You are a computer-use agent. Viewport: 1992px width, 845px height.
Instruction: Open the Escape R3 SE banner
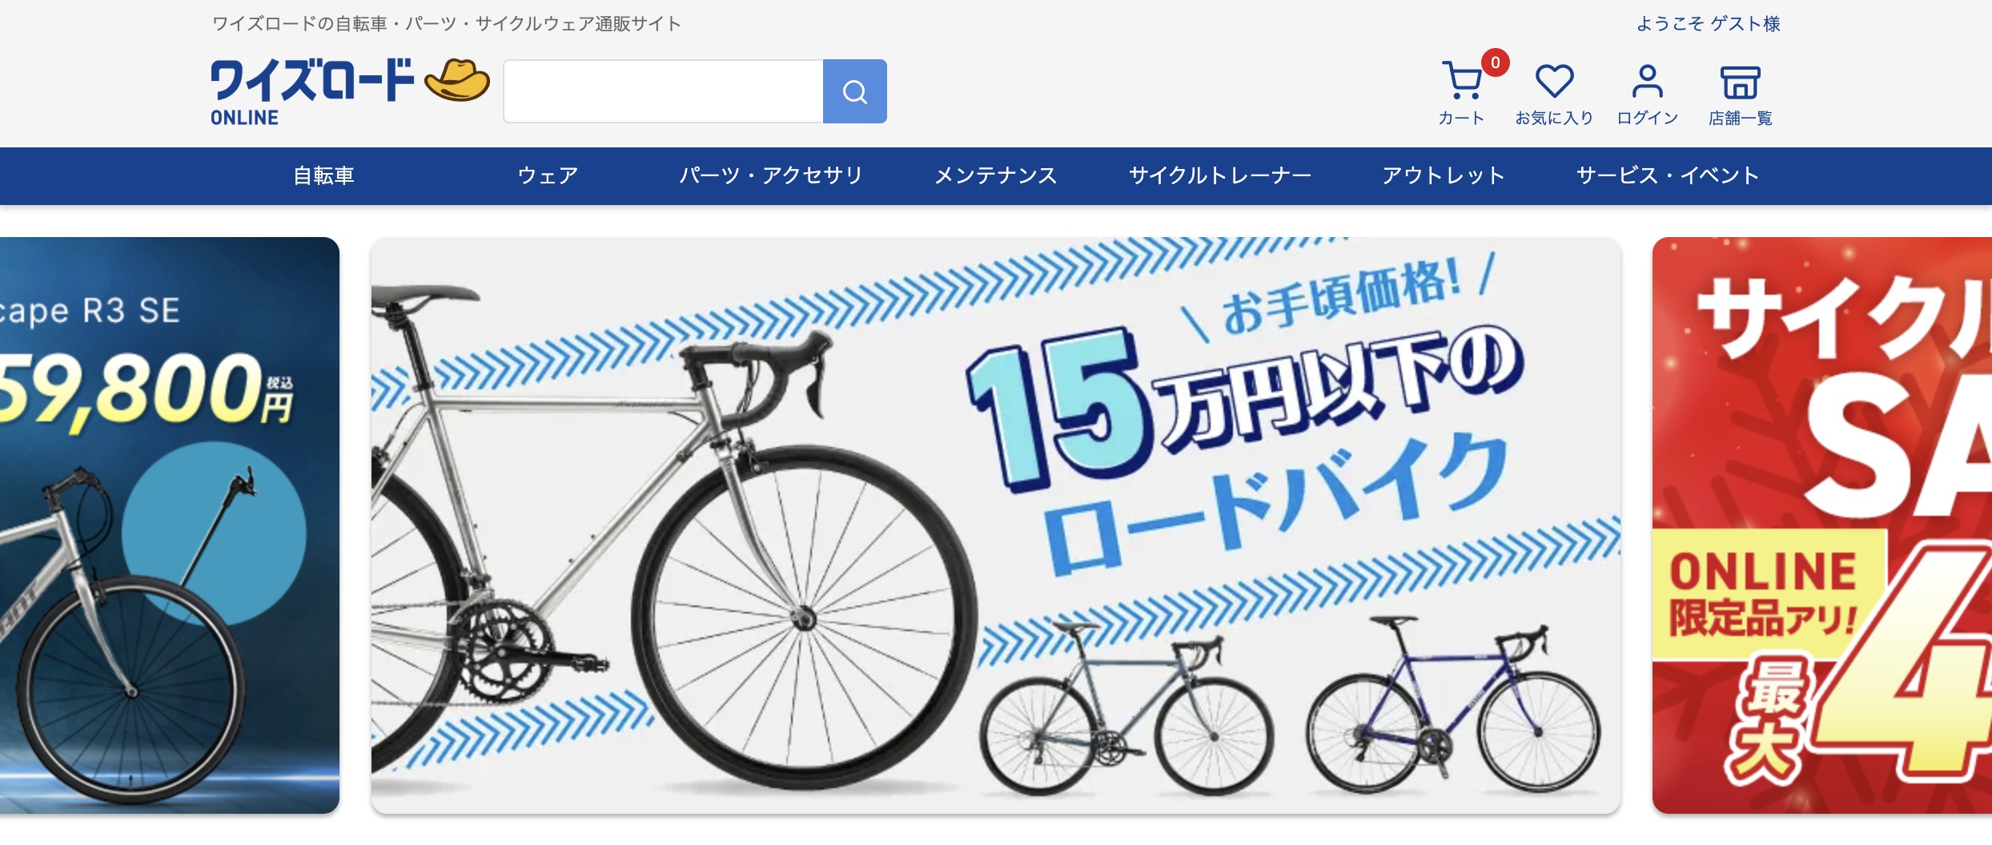[x=170, y=525]
